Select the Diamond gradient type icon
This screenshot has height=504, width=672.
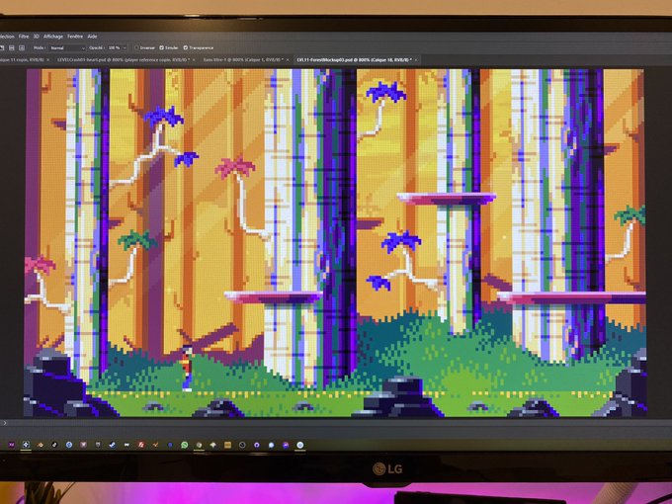coord(22,48)
